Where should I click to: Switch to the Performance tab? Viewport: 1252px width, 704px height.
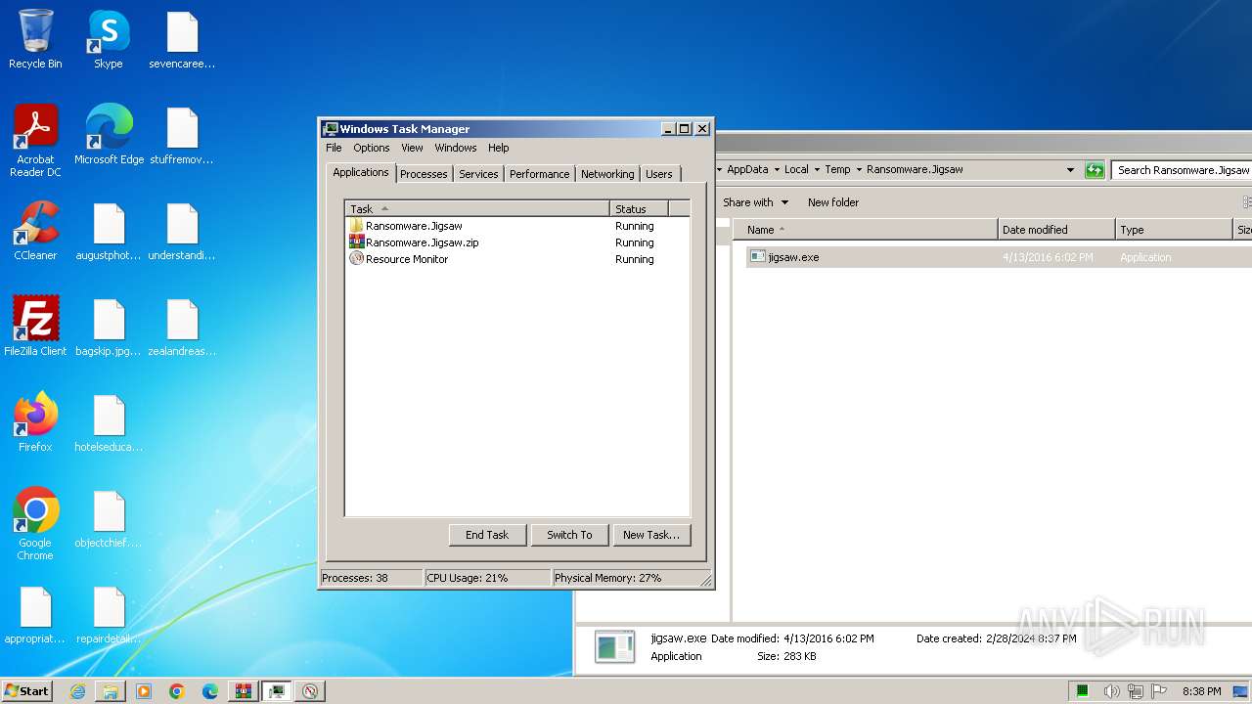[x=539, y=174]
